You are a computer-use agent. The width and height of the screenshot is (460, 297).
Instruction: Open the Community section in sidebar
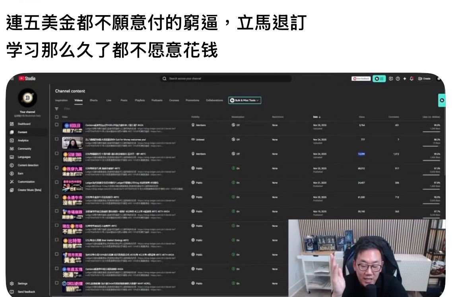pos(24,149)
